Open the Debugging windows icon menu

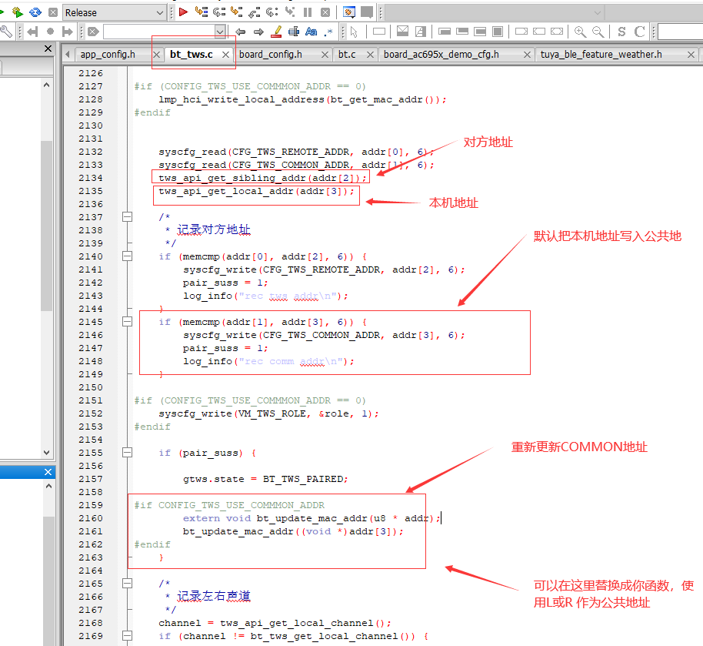tap(349, 12)
